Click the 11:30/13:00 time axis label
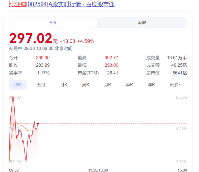The image size is (199, 172). coord(98,170)
